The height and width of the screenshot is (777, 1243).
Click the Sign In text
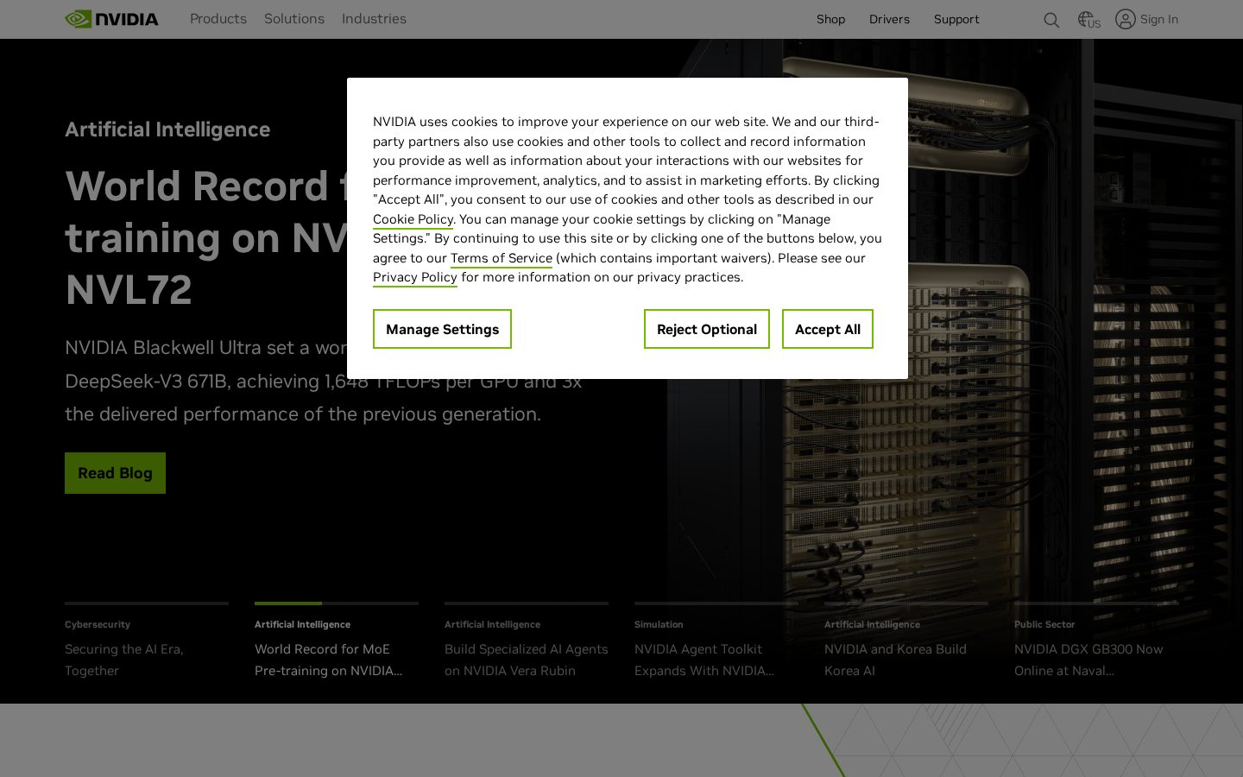point(1159,19)
